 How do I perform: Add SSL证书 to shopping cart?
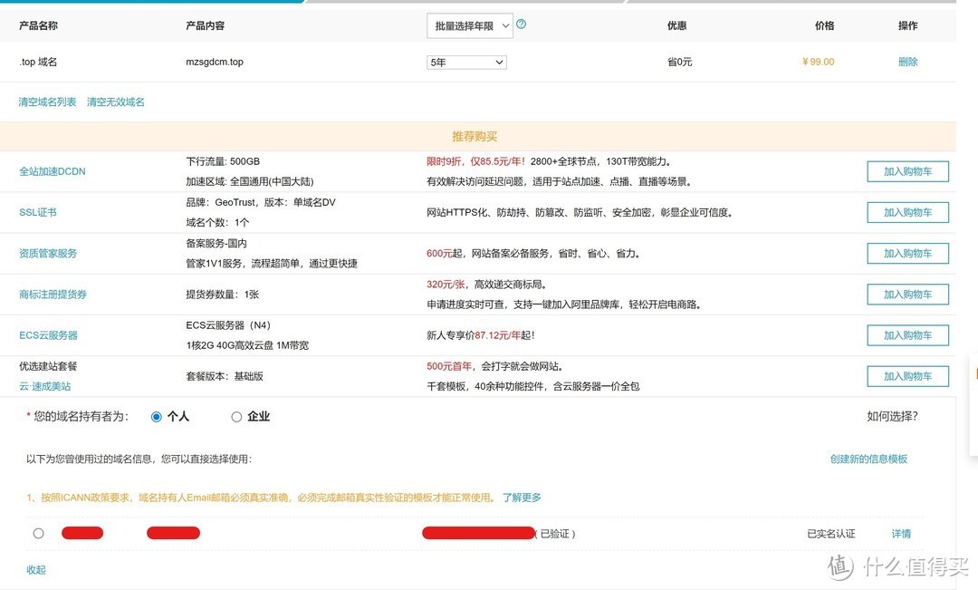coord(907,212)
